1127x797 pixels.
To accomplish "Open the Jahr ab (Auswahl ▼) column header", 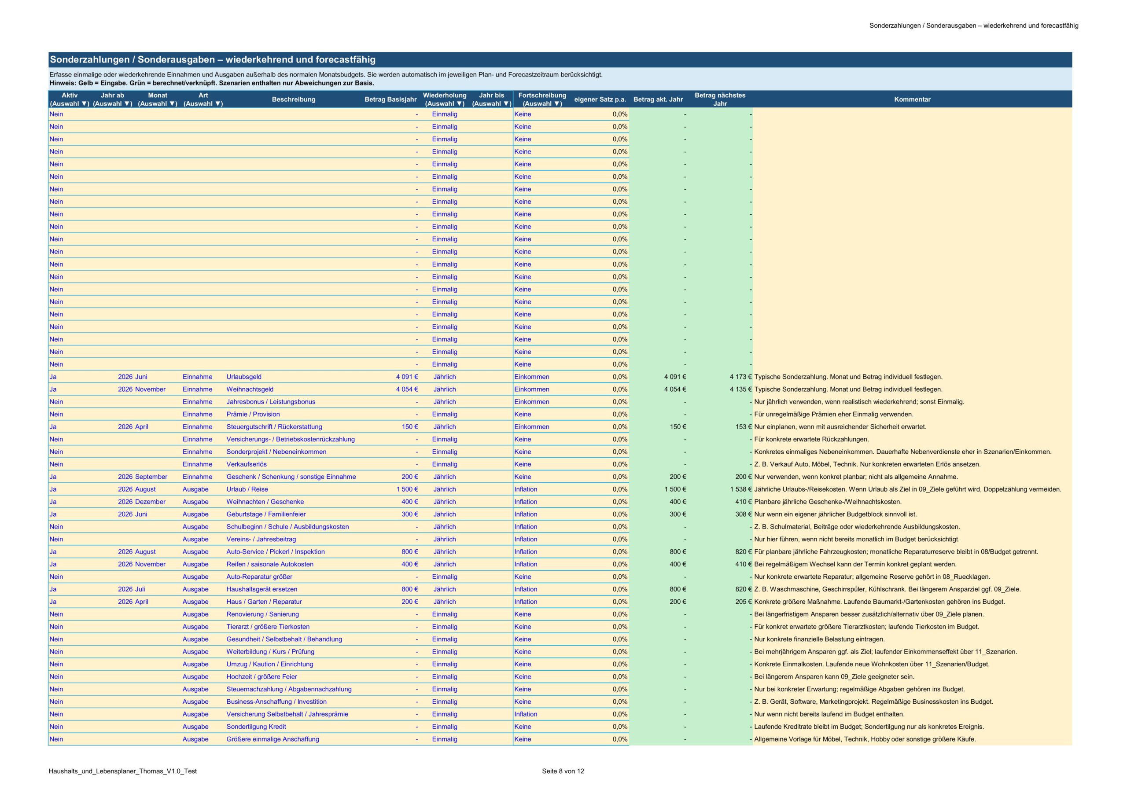I will (112, 99).
